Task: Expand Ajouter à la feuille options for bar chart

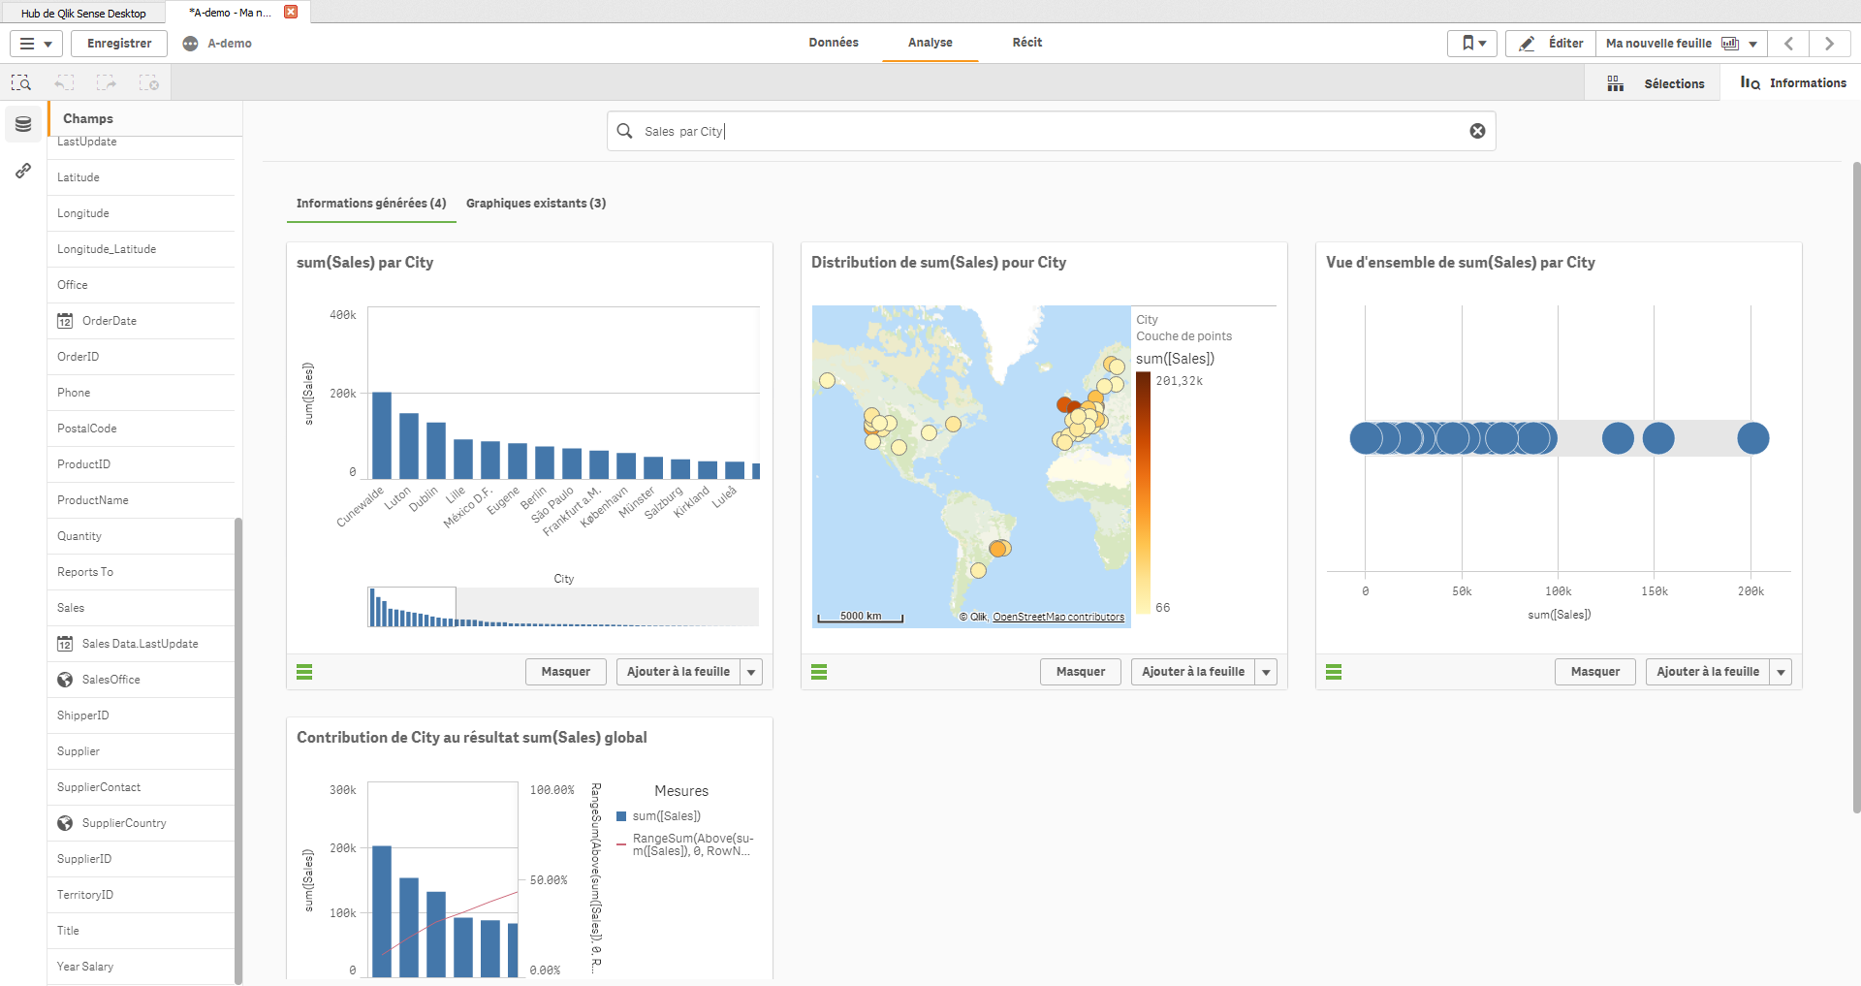Action: click(751, 672)
